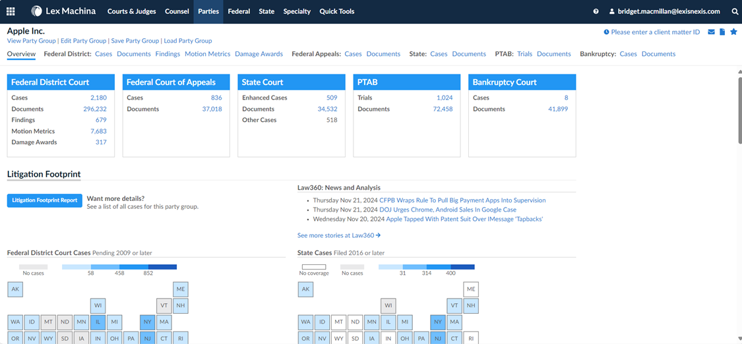Select AK tile in Federal District map

pos(15,289)
